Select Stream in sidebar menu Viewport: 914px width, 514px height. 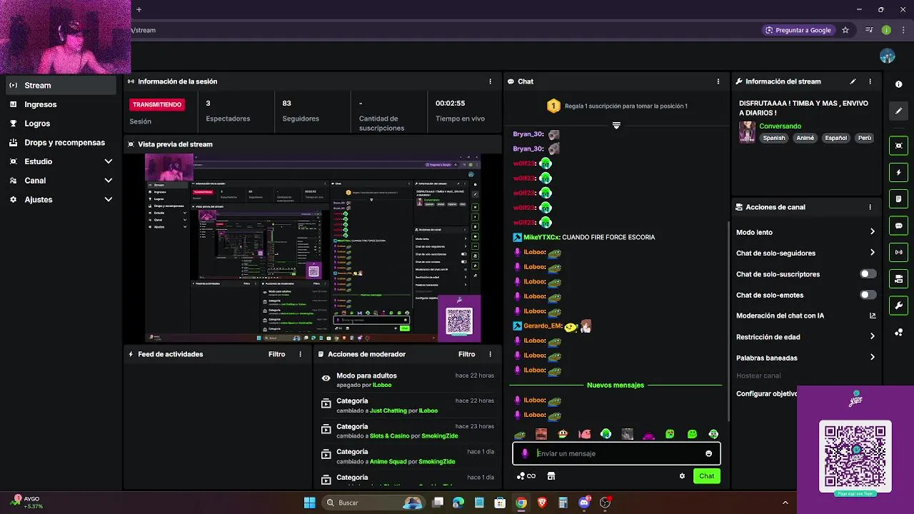point(61,85)
